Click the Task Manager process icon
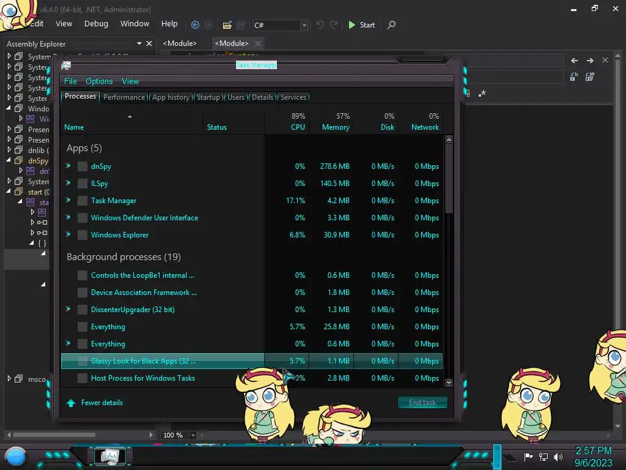Image resolution: width=626 pixels, height=470 pixels. [x=83, y=201]
